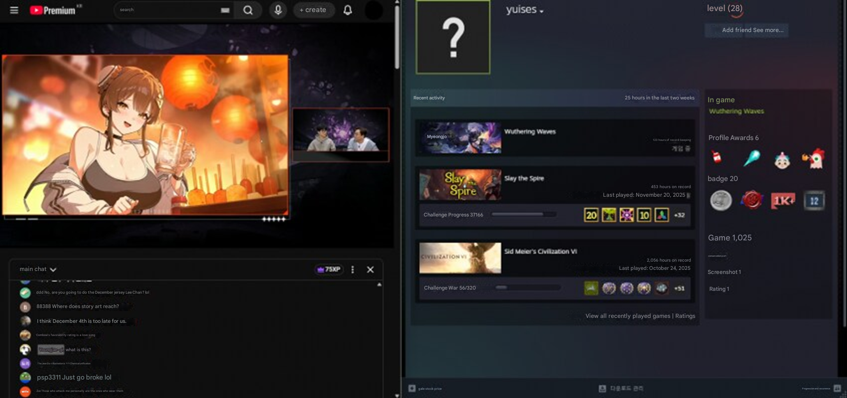The width and height of the screenshot is (847, 398).
Task: Show the +32 more Slay the Spire achievements
Action: coord(679,215)
